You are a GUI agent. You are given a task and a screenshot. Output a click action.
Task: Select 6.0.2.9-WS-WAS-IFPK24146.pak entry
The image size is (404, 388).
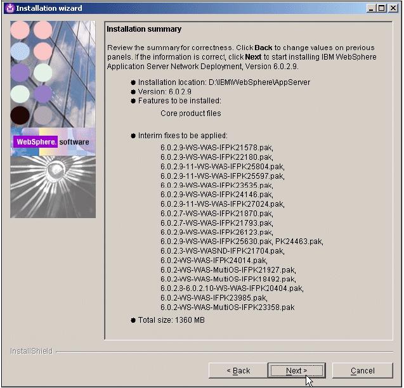pos(217,195)
